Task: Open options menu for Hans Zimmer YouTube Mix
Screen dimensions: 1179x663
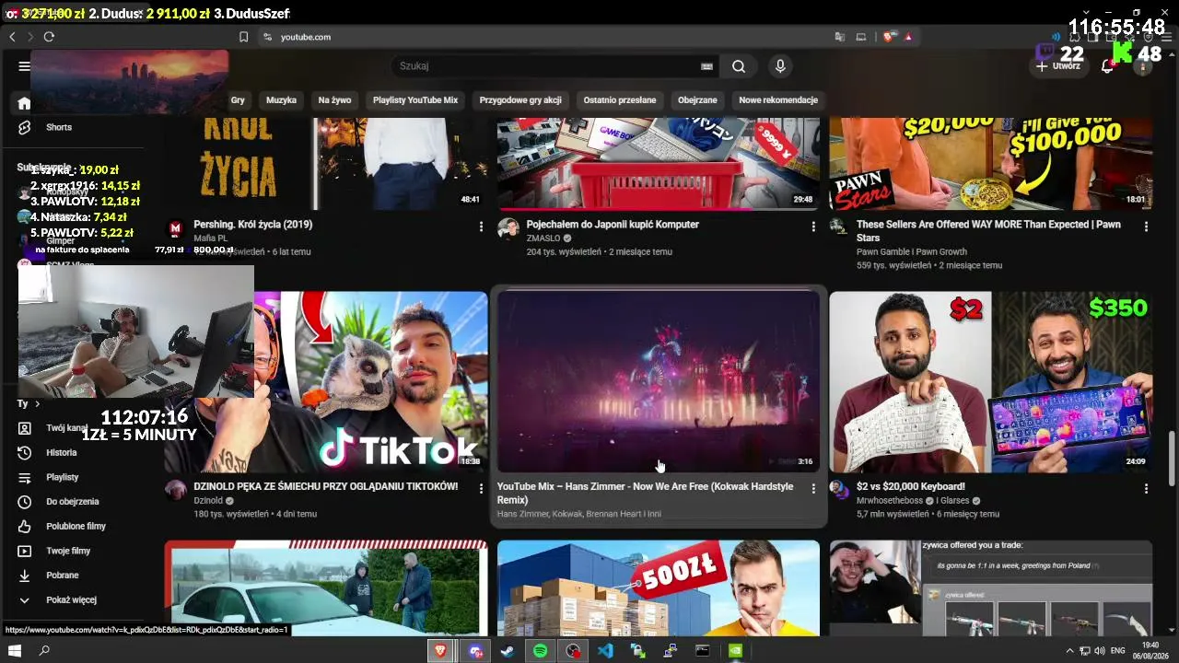Action: tap(813, 488)
